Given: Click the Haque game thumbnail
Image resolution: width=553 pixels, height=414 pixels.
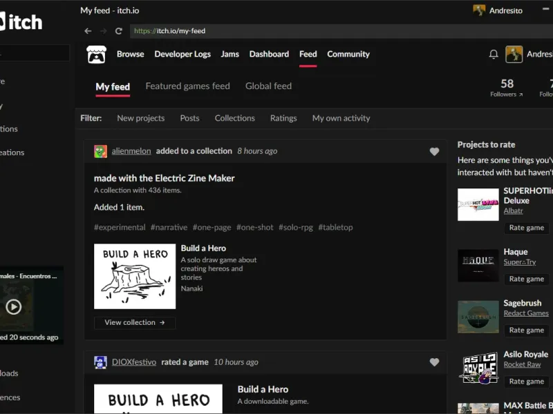Looking at the screenshot, I should pos(478,266).
